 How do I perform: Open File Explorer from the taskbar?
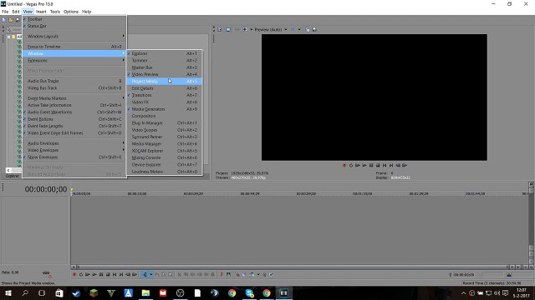coord(145,292)
